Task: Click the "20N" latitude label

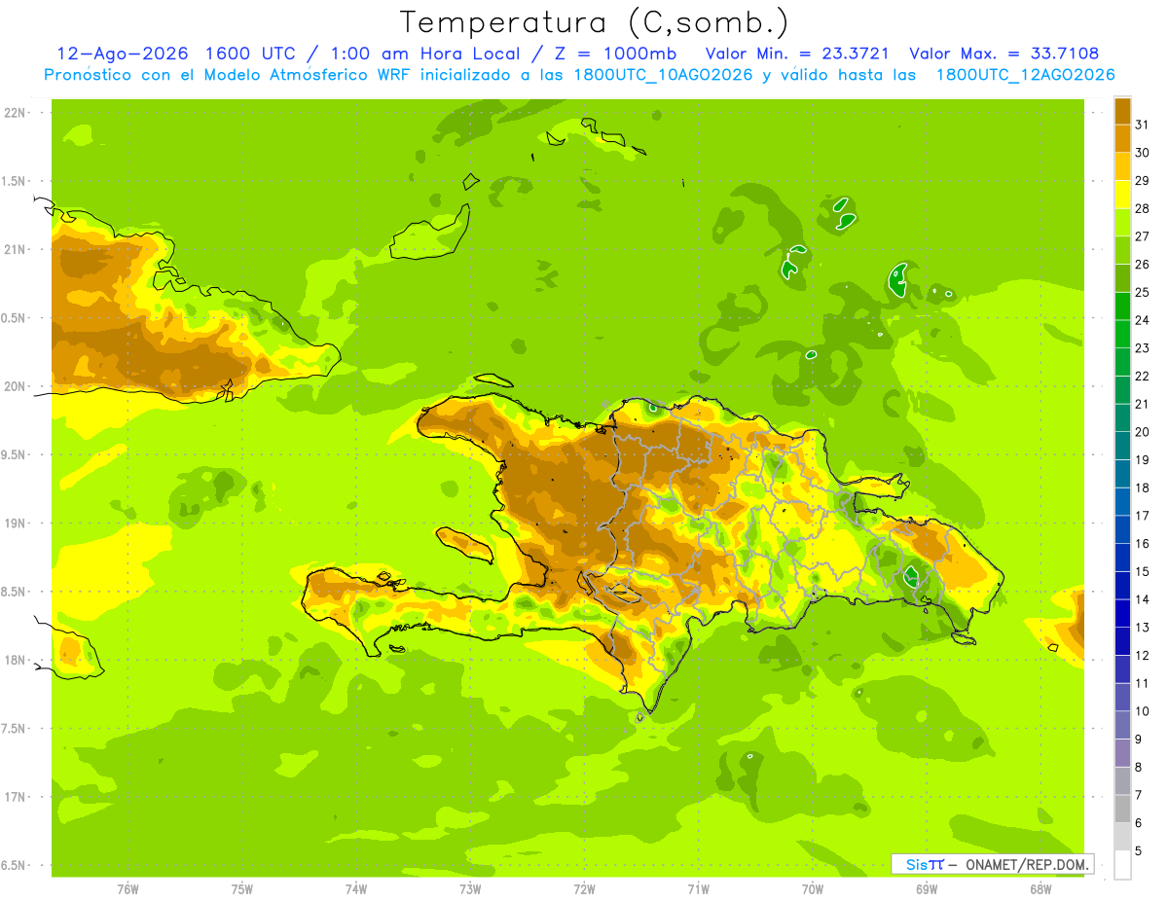Action: pyautogui.click(x=15, y=386)
